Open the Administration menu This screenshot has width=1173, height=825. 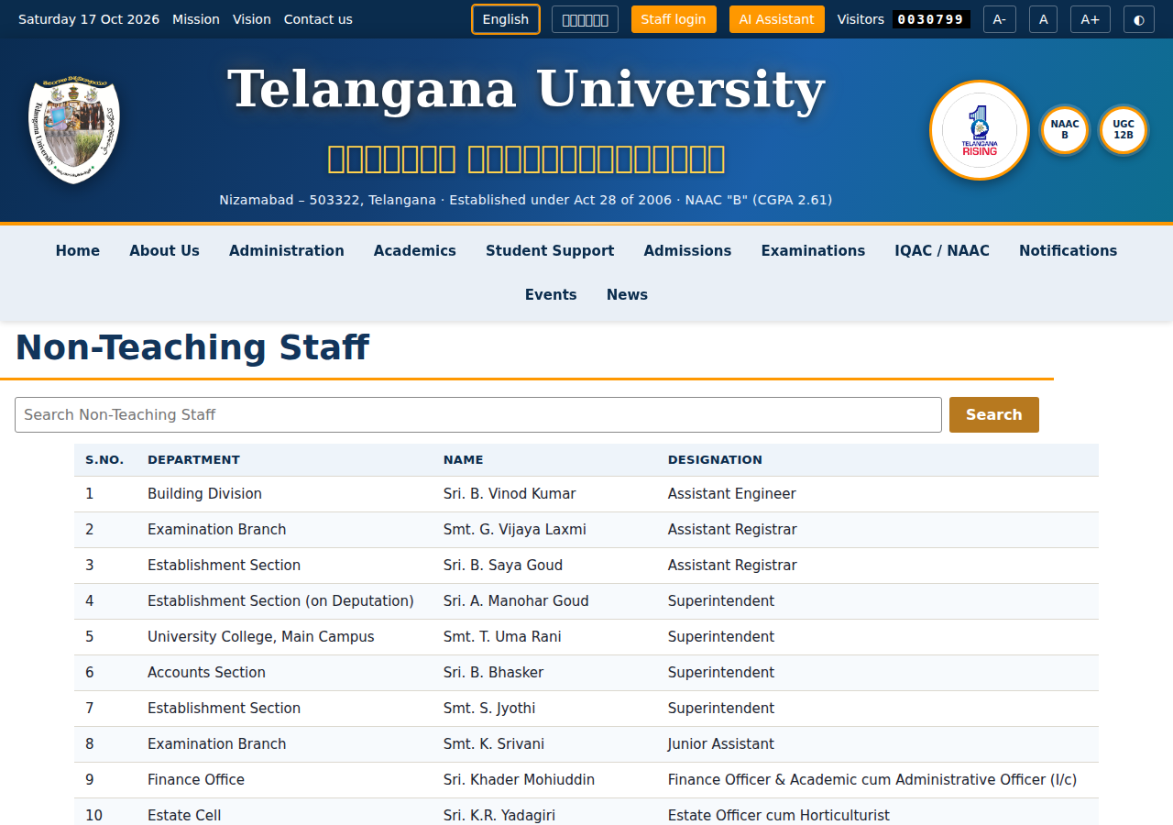click(287, 251)
